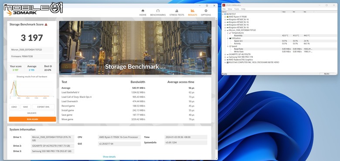The height and width of the screenshot is (161, 340).
Task: Expand the AMD Ryzen 9 7950X node
Action: tap(225, 17)
